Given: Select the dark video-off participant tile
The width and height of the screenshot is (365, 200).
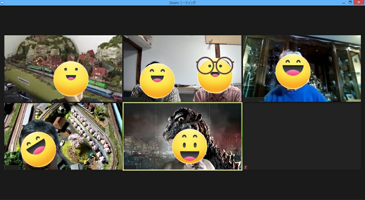Looking at the screenshot, I should [302, 136].
